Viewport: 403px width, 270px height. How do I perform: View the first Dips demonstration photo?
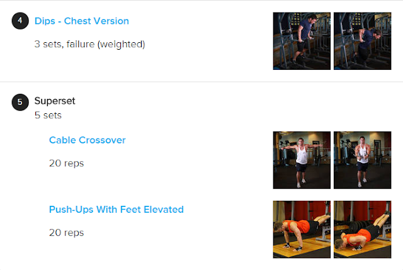pyautogui.click(x=302, y=41)
